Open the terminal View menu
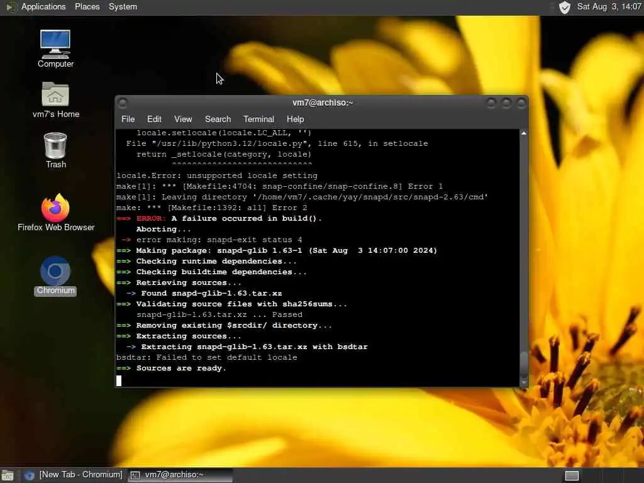The width and height of the screenshot is (644, 483). (183, 119)
